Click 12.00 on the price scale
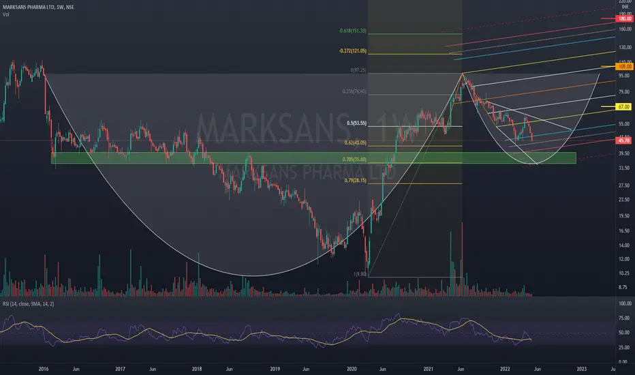The height and width of the screenshot is (375, 635). click(x=624, y=259)
